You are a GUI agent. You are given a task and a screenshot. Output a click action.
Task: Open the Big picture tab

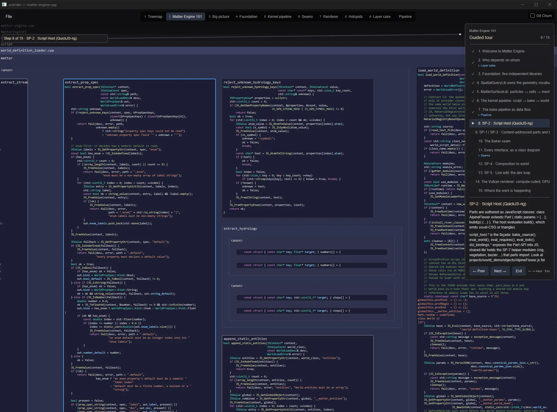[x=219, y=17]
